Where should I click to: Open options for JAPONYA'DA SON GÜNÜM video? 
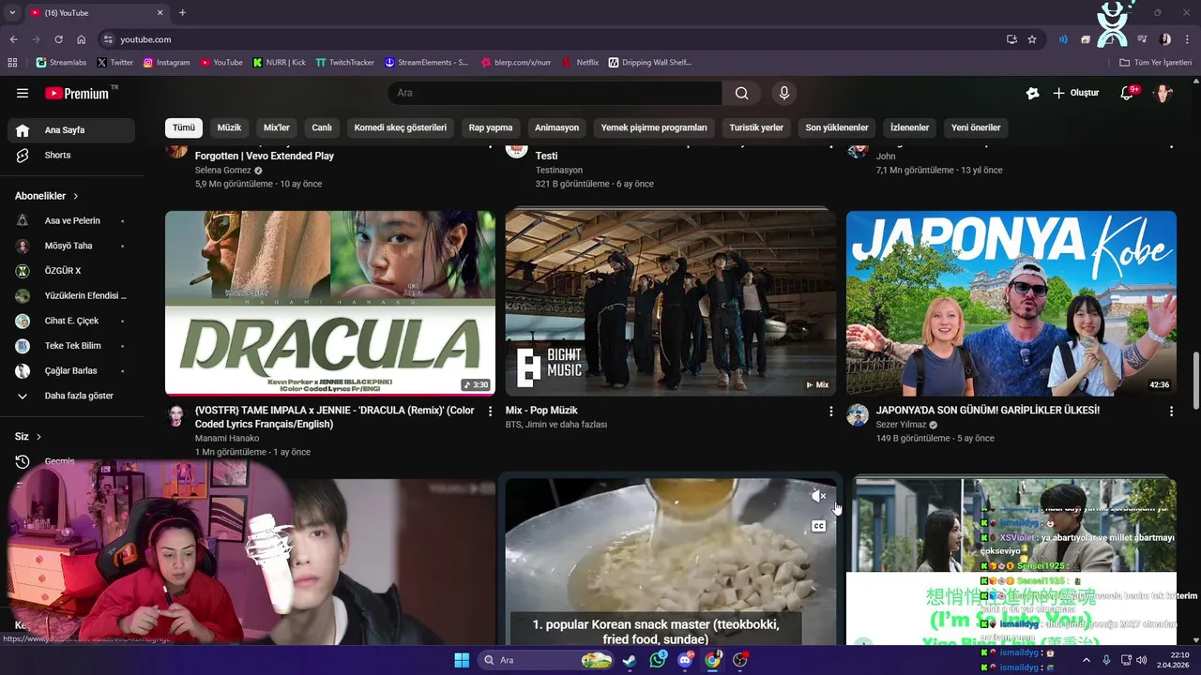coord(1171,412)
